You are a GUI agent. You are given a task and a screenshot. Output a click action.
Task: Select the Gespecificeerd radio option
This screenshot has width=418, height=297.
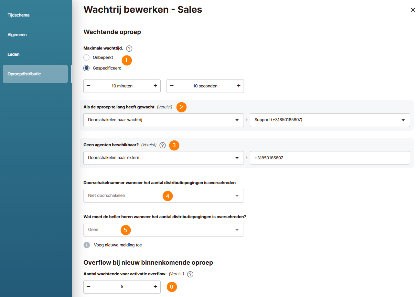(87, 68)
